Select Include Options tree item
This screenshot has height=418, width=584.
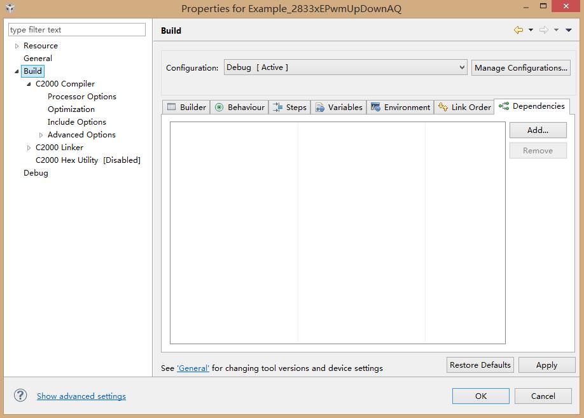pos(77,122)
